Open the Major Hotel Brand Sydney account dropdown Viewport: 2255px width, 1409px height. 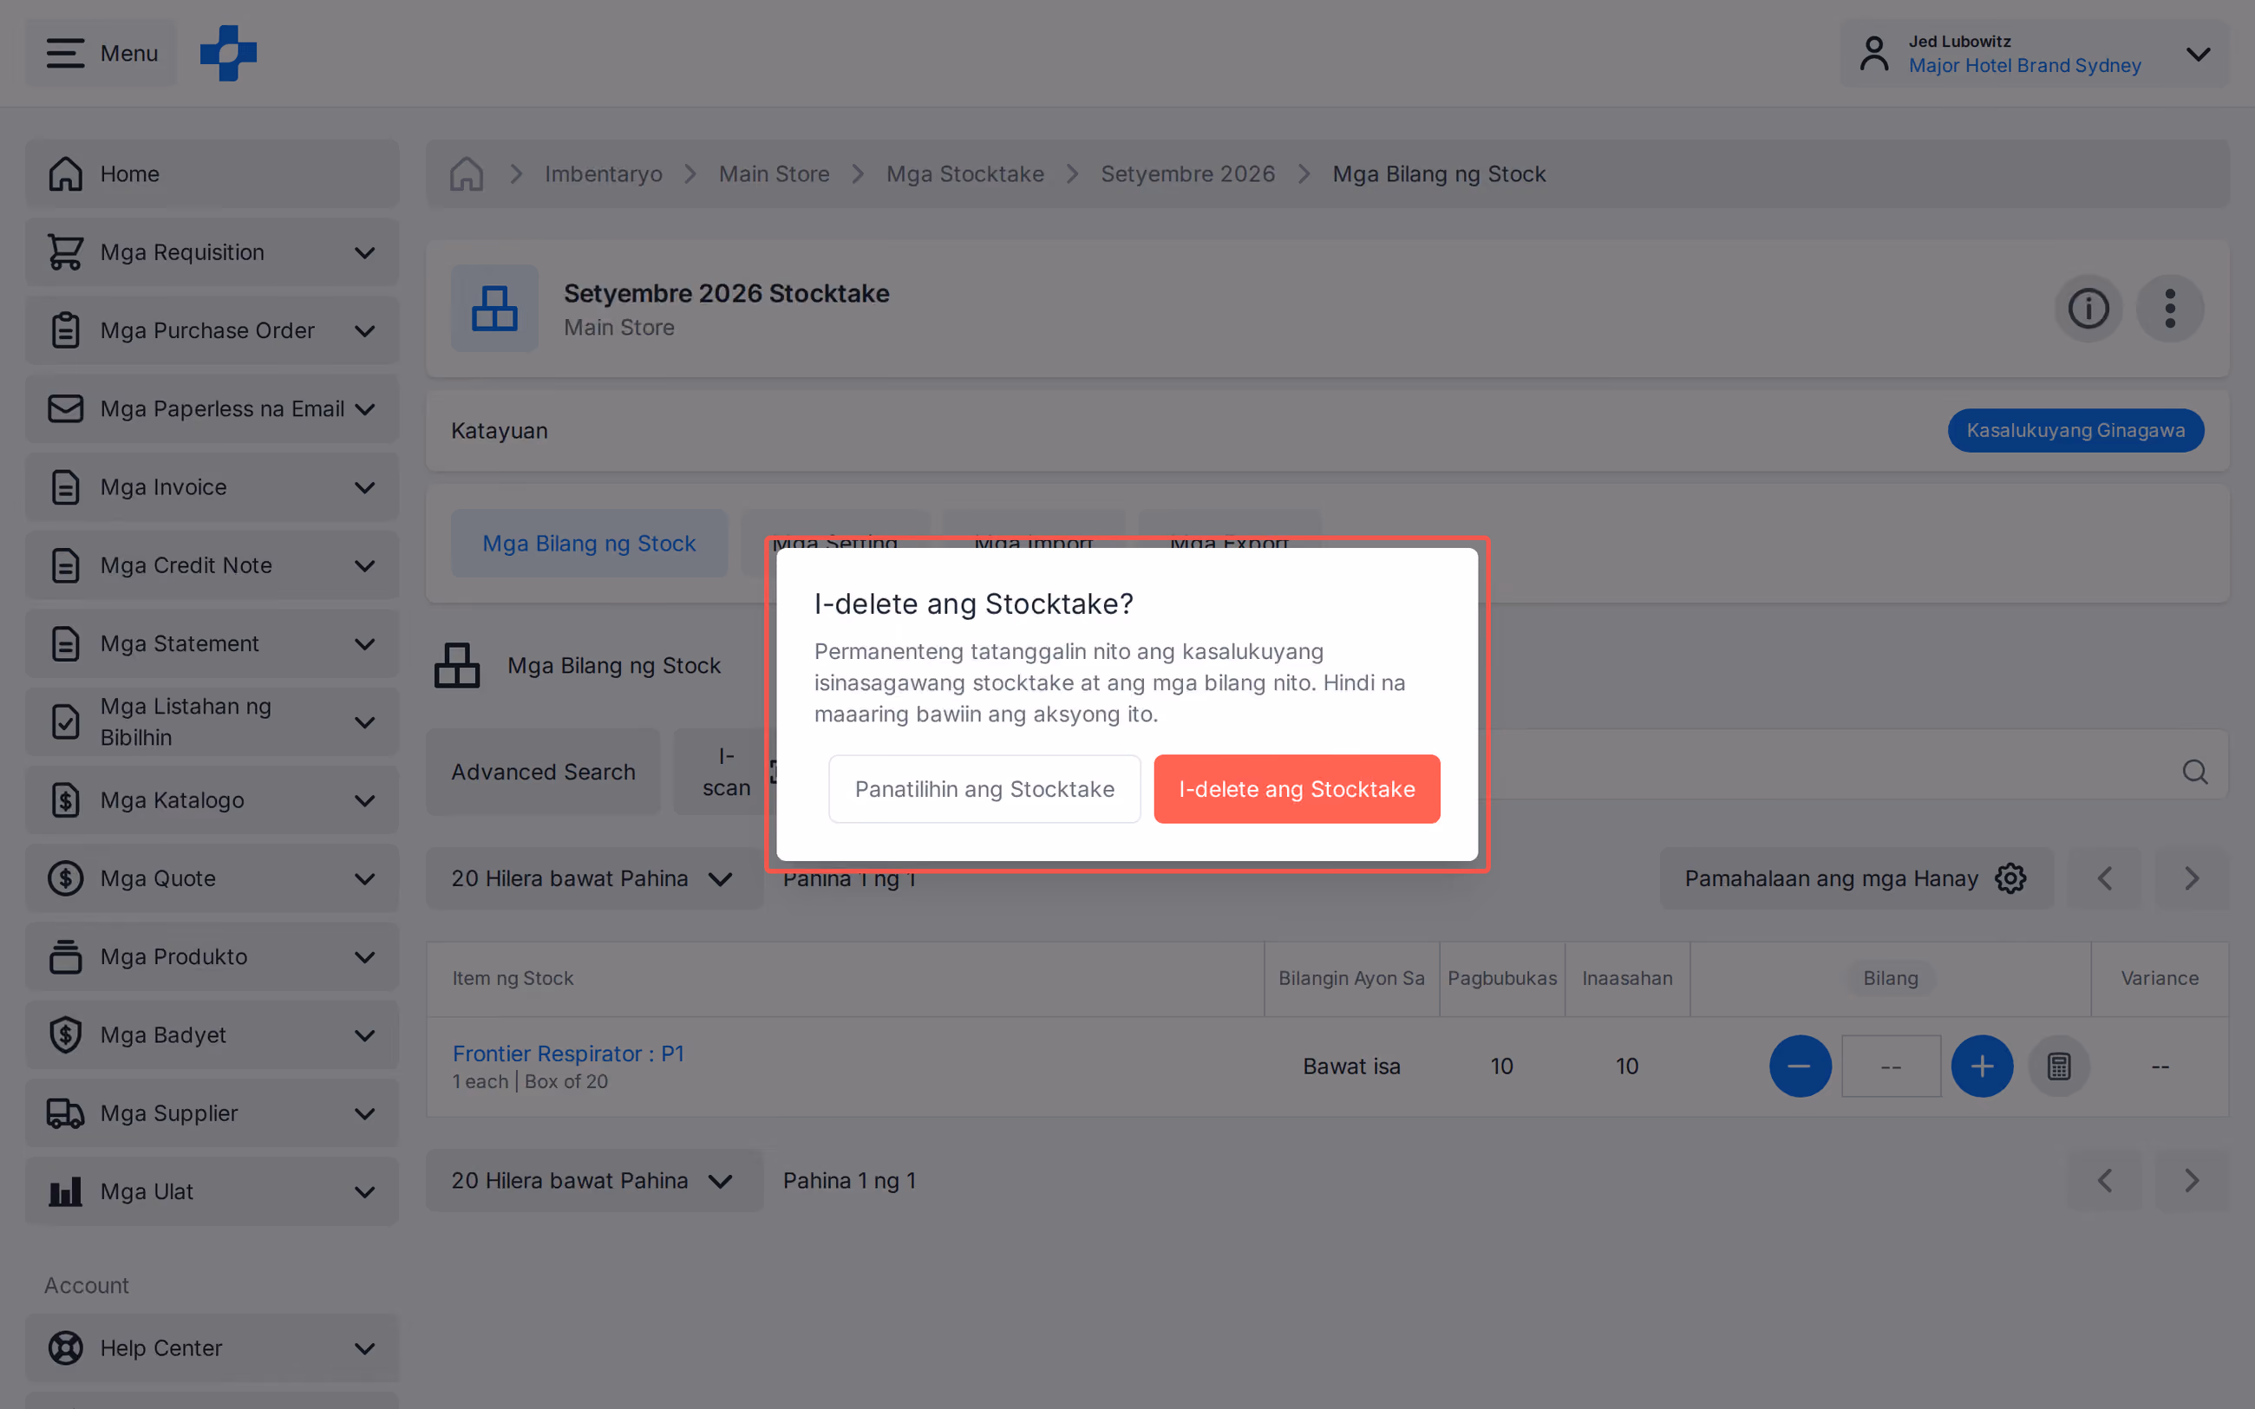coord(2035,53)
